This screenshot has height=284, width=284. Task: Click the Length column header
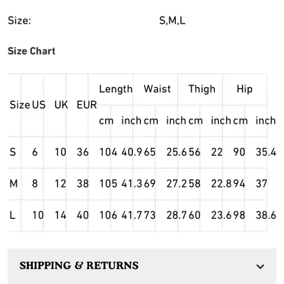pos(116,89)
